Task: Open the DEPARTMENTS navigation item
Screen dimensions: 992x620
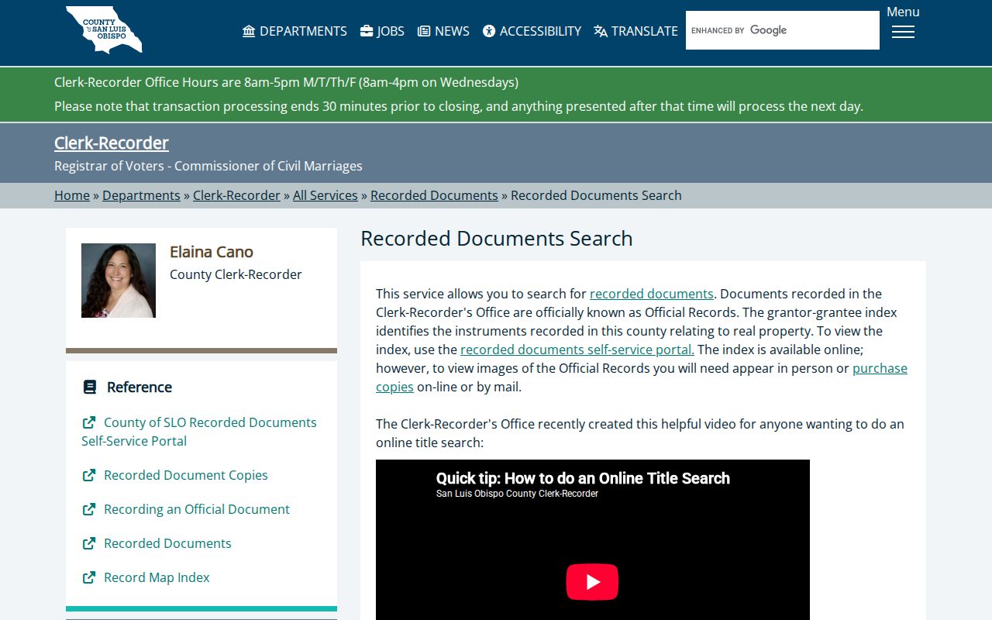Action: (x=294, y=31)
